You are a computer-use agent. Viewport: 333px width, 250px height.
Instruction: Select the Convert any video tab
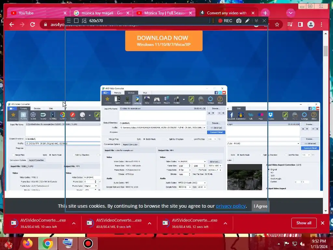tap(227, 13)
